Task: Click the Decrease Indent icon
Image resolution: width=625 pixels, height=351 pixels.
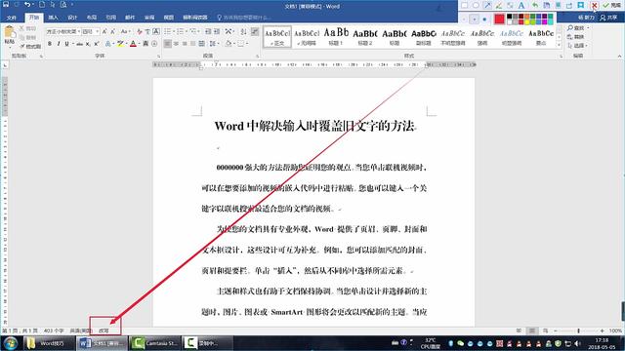Action: tap(208, 31)
